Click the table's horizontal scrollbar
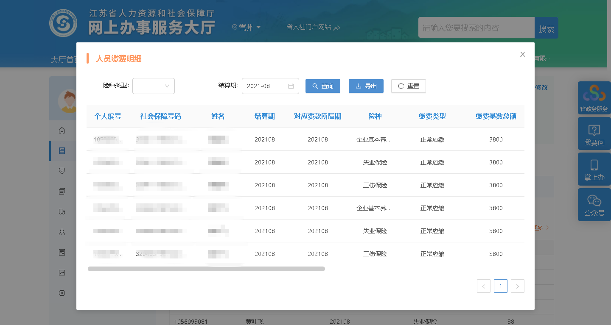Viewport: 611px width, 325px height. click(206, 269)
